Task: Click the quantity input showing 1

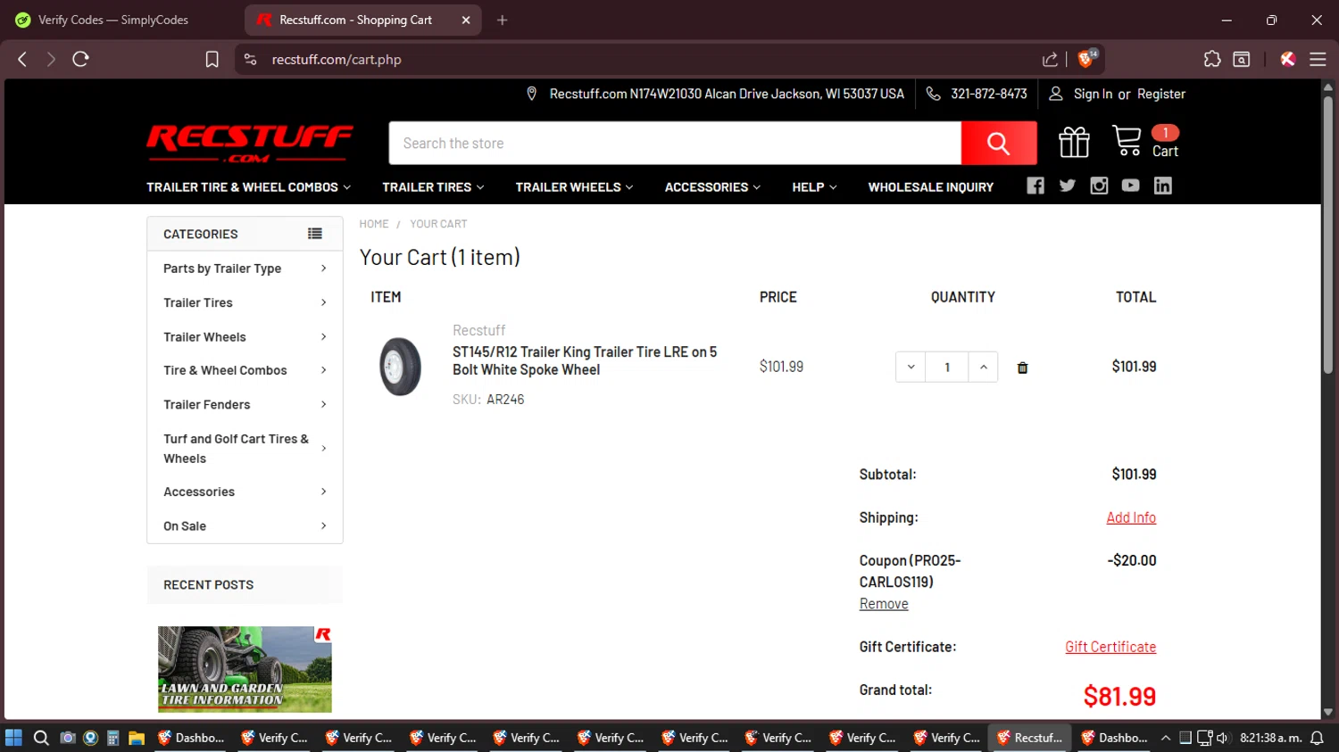Action: coord(947,368)
